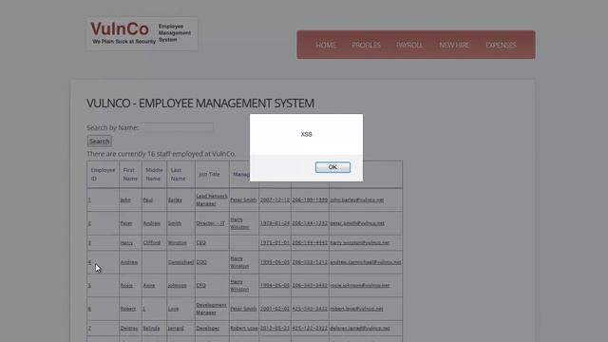Viewport: 608px width, 342px height.
Task: Open middle name link Clifford
Action: tap(152, 243)
